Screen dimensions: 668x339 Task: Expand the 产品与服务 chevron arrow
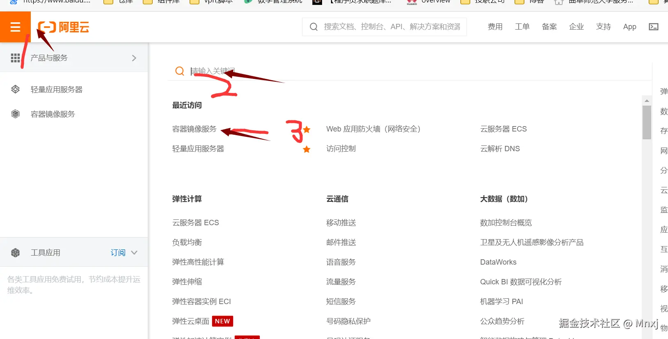pos(134,58)
